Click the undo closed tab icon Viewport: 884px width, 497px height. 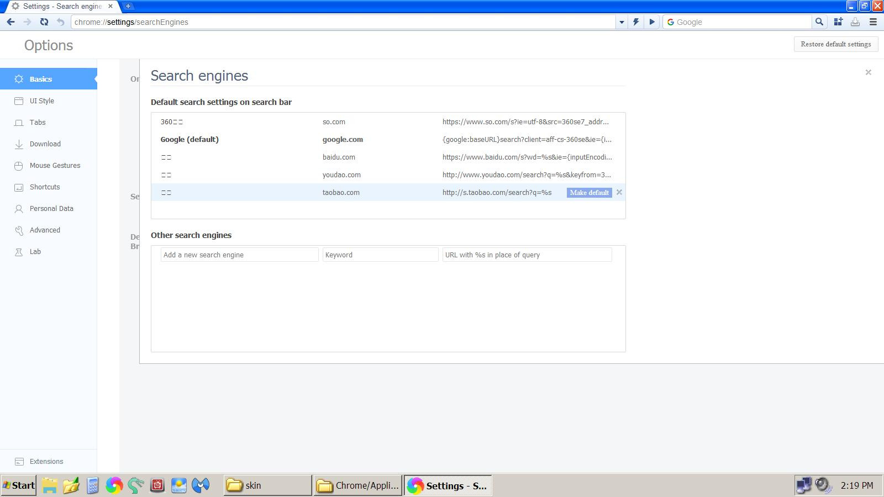coord(61,22)
